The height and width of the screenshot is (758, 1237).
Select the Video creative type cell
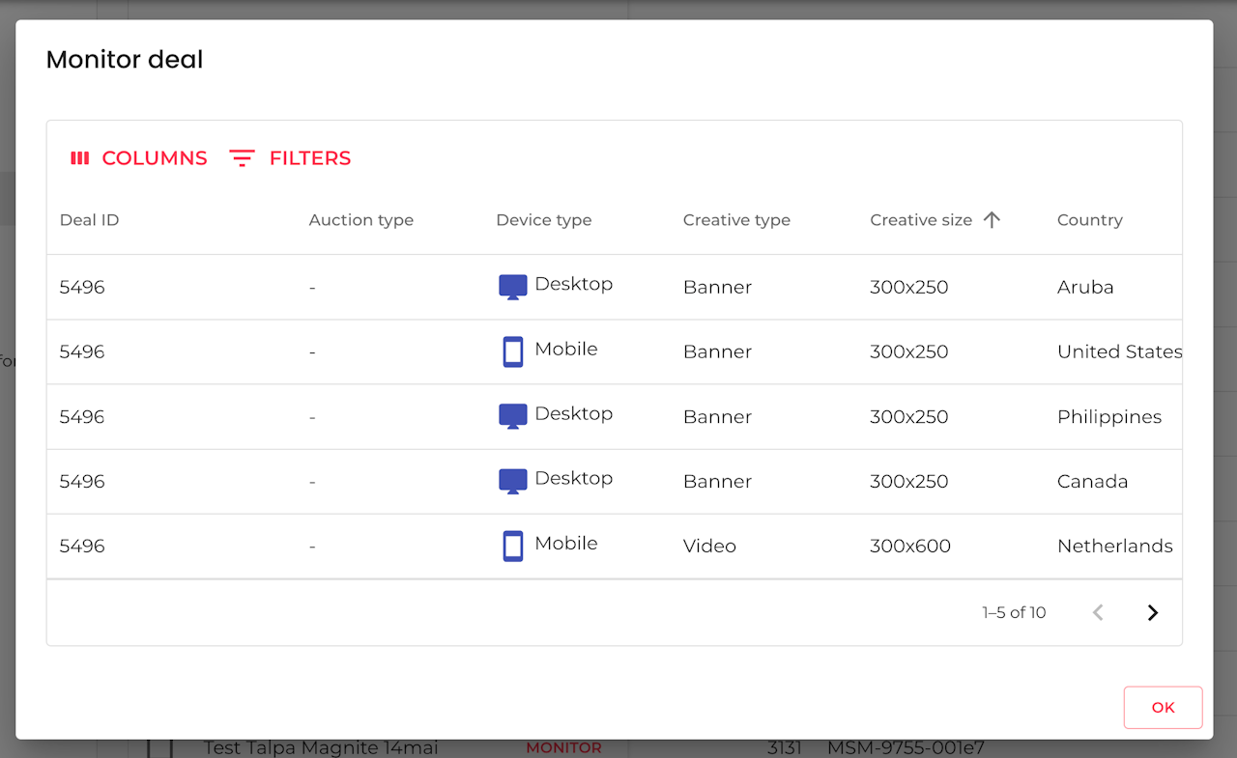(x=709, y=546)
